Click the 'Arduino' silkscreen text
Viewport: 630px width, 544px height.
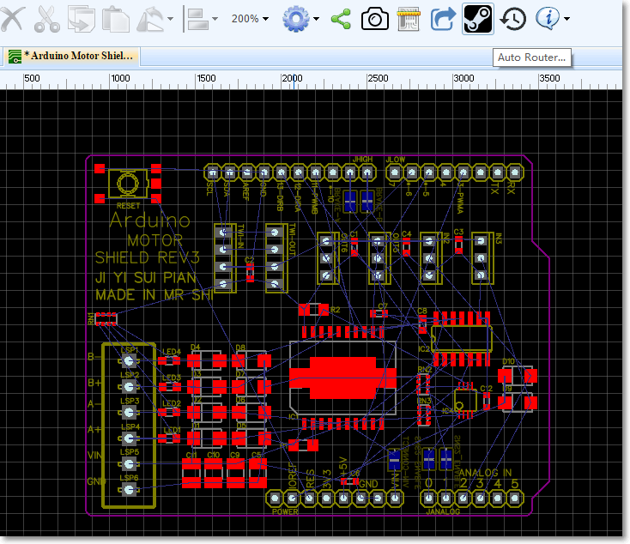(149, 221)
